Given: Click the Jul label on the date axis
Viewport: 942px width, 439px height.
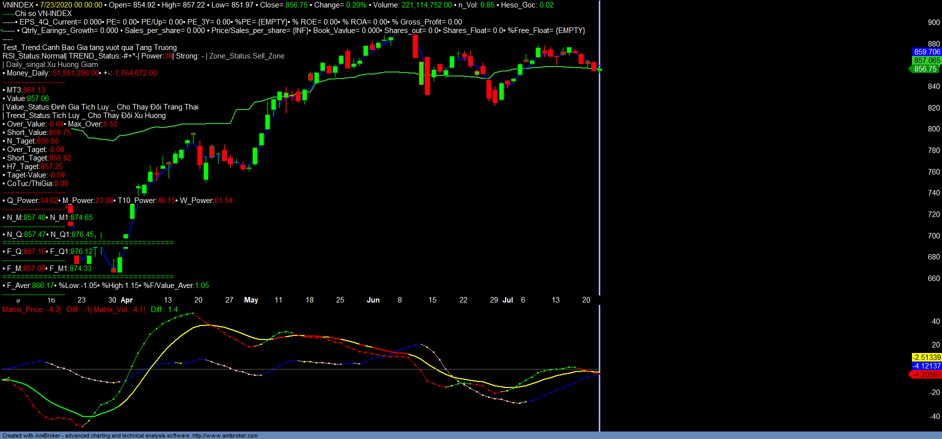Looking at the screenshot, I should tap(508, 300).
